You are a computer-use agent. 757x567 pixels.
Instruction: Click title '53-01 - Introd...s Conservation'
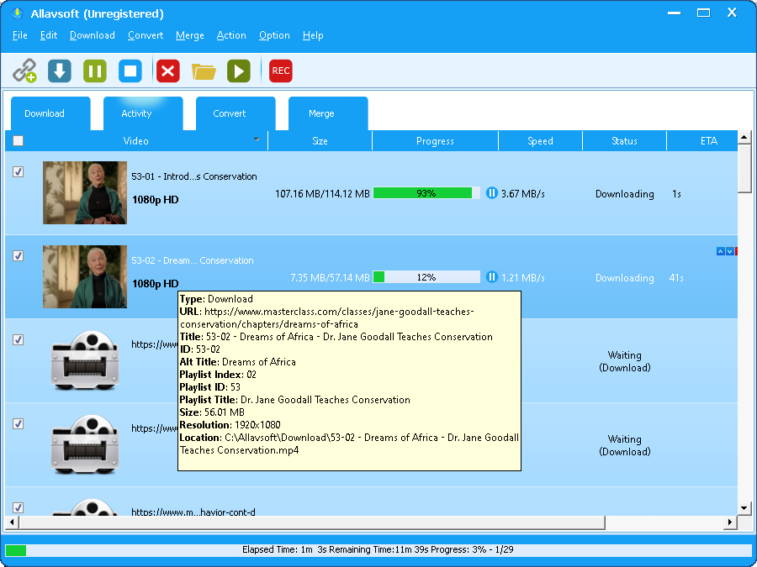click(x=194, y=176)
